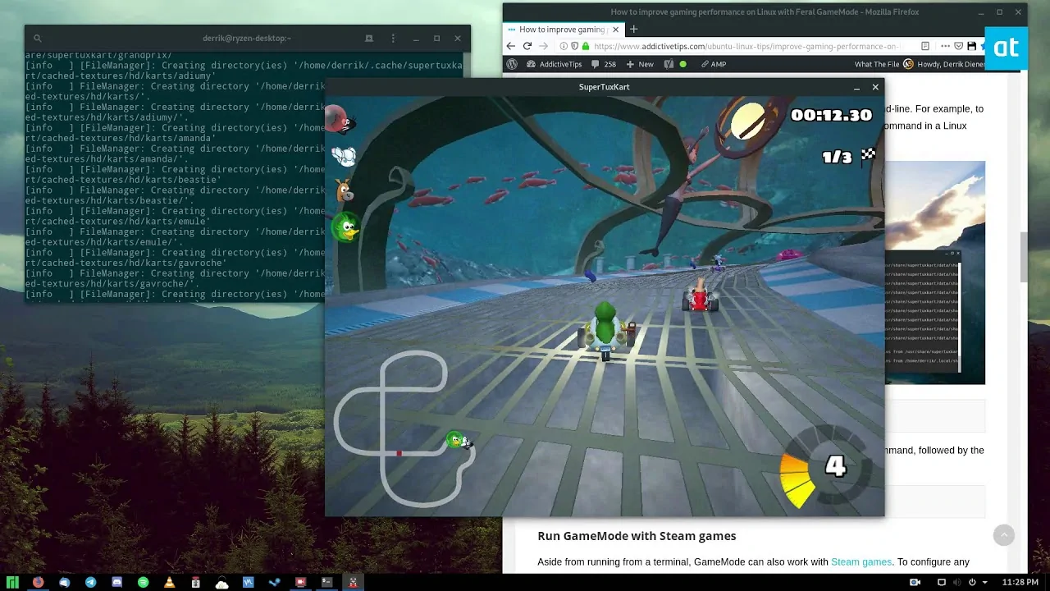
Task: Click the green Tux racer icon in rankings
Action: click(346, 227)
